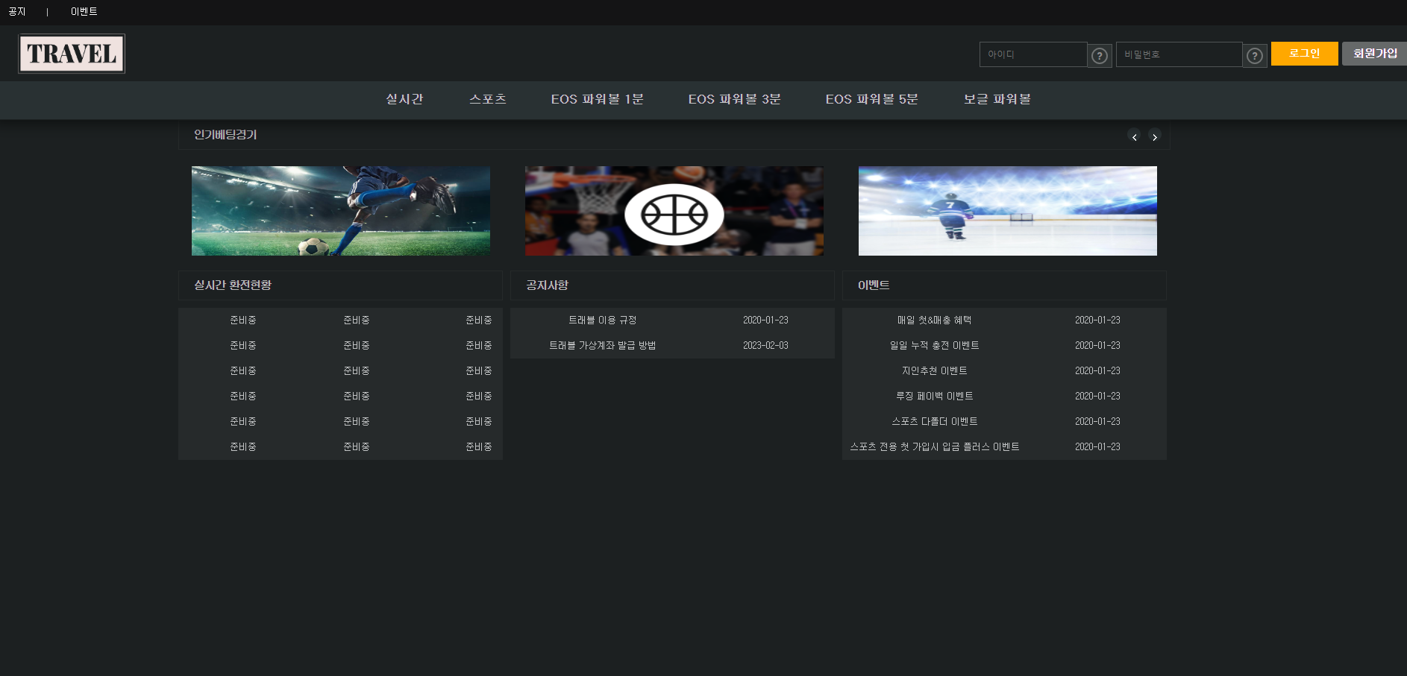
Task: Click the help icon beside 아이디 field
Action: [1099, 56]
